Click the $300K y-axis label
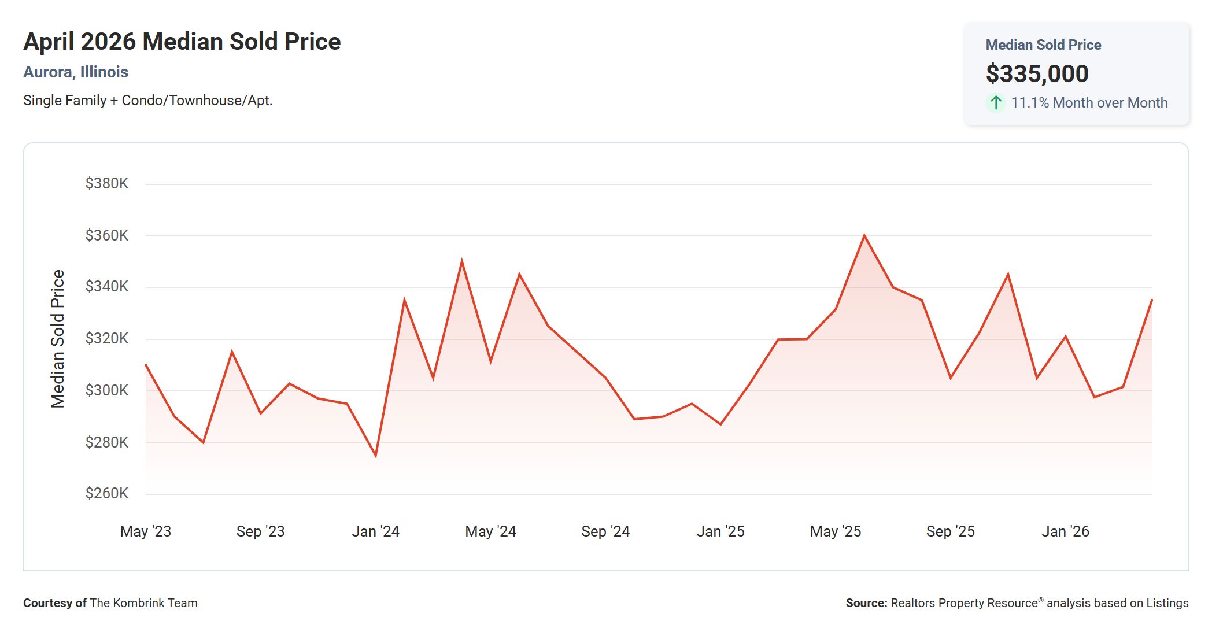This screenshot has height=636, width=1212. (107, 390)
